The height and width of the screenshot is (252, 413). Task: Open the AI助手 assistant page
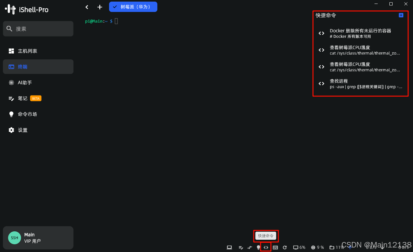pos(38,83)
